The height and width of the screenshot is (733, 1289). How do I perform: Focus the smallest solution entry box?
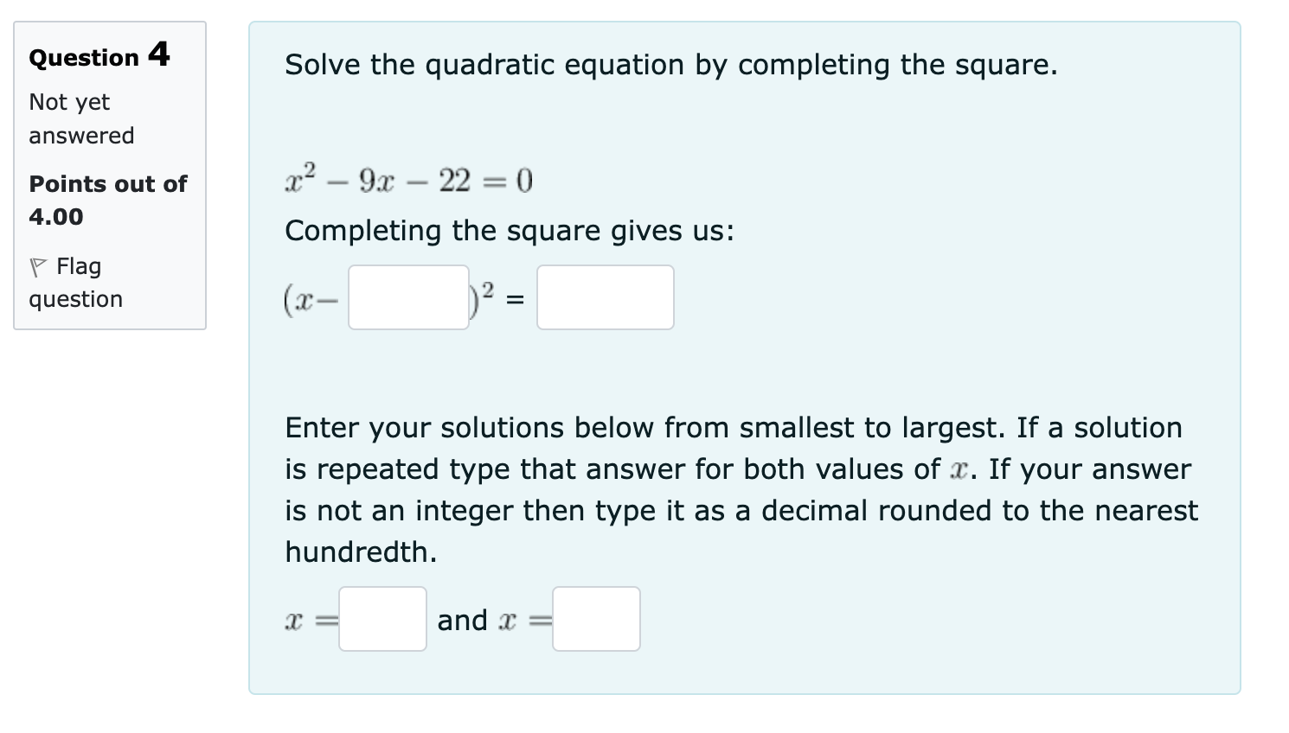point(382,619)
